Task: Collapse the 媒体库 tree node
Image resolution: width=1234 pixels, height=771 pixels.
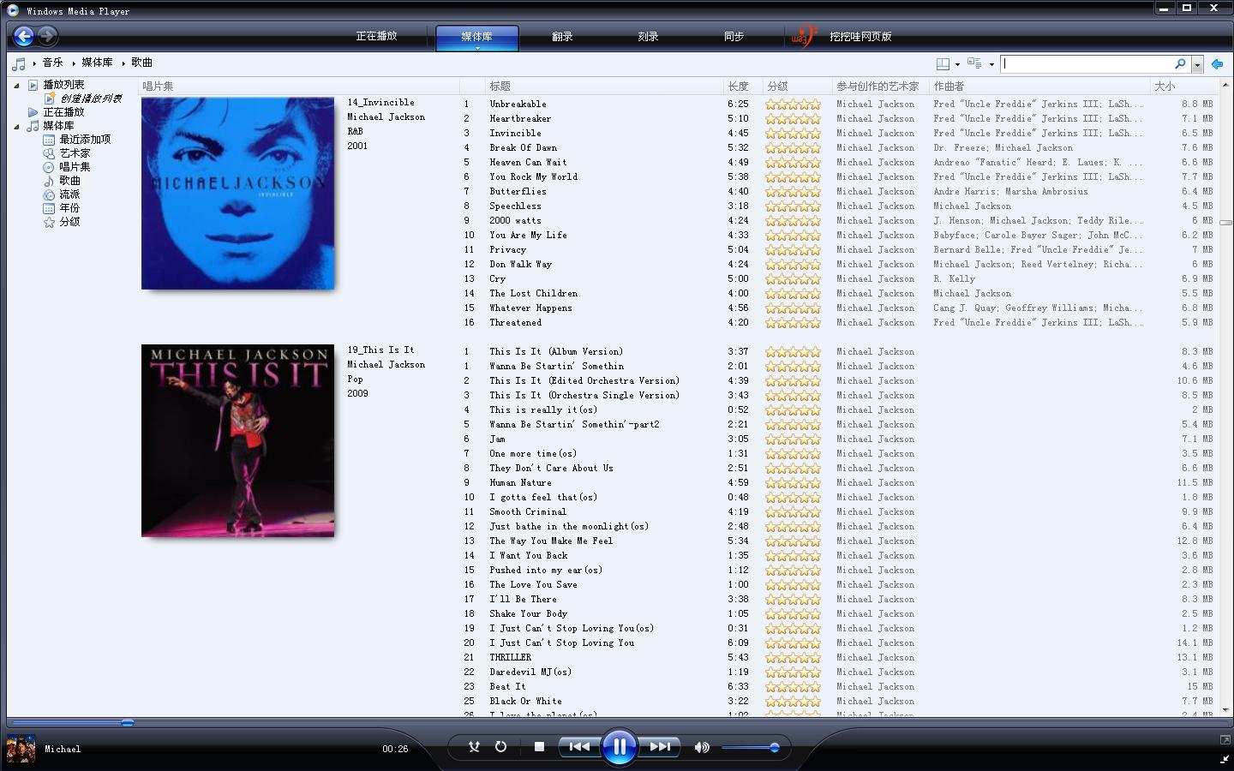Action: pyautogui.click(x=16, y=126)
